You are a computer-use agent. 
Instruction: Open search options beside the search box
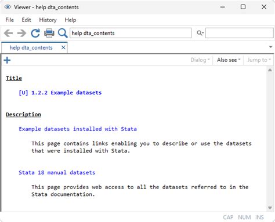200,33
